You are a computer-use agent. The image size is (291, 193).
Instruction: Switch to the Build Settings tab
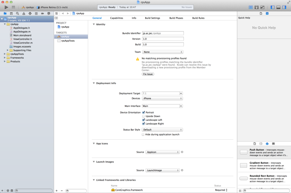(152, 18)
